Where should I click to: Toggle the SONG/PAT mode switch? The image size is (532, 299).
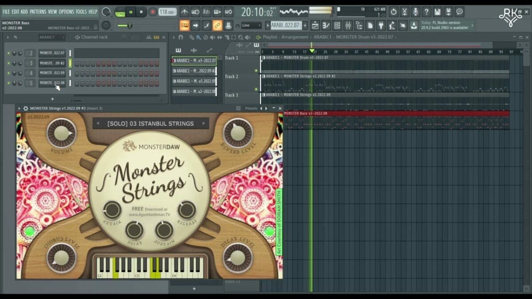tap(119, 12)
